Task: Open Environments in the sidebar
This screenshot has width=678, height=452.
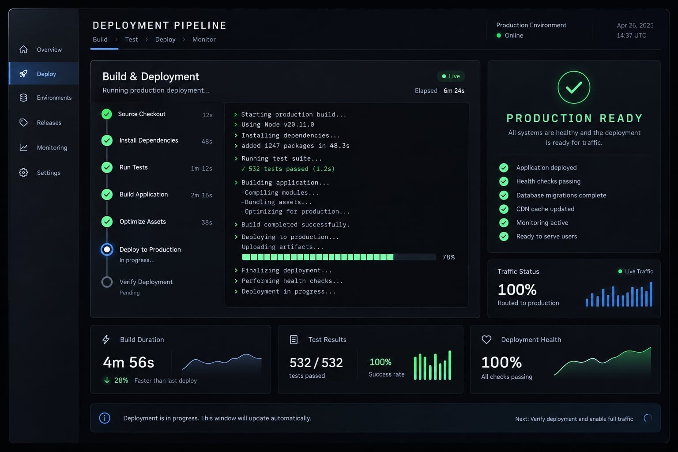Action: (x=44, y=98)
